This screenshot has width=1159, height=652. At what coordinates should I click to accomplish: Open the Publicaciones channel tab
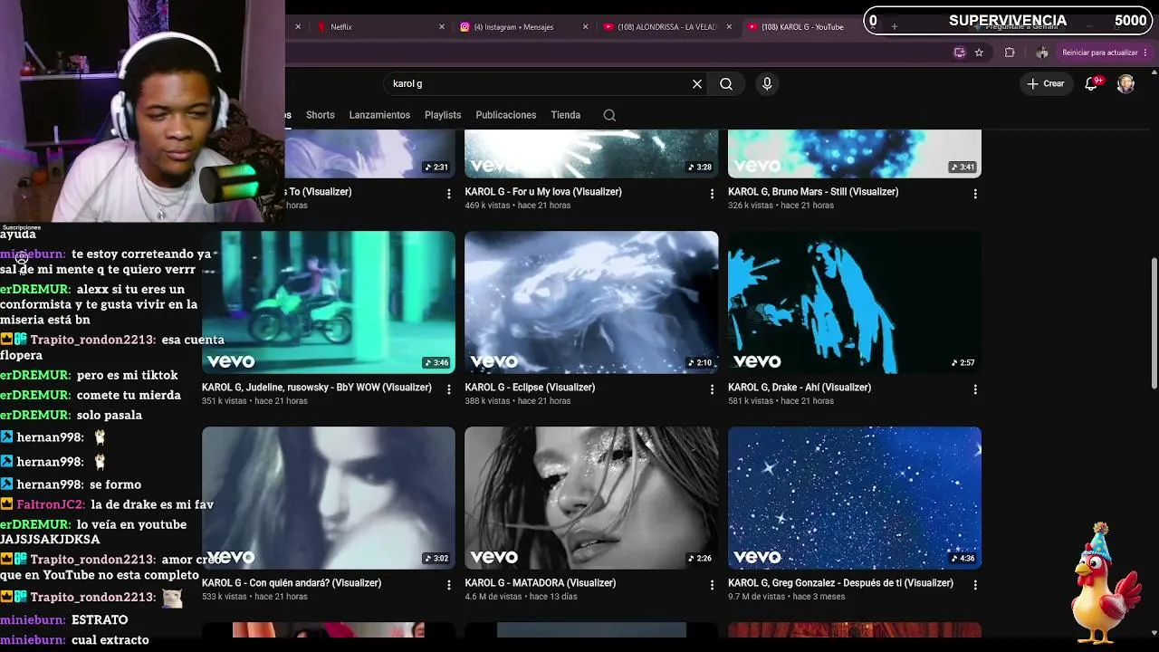506,115
